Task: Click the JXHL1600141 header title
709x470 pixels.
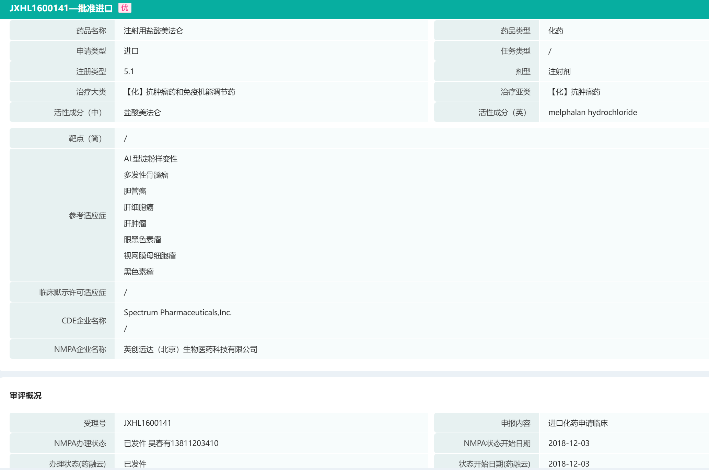Action: pyautogui.click(x=61, y=9)
